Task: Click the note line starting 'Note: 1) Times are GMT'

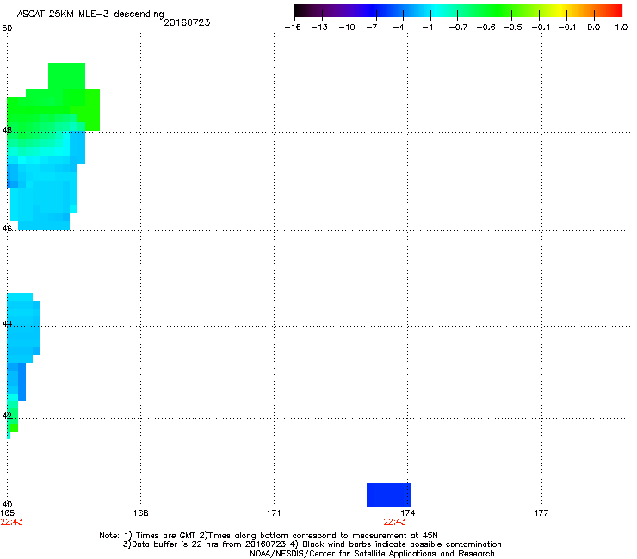Action: coord(269,536)
